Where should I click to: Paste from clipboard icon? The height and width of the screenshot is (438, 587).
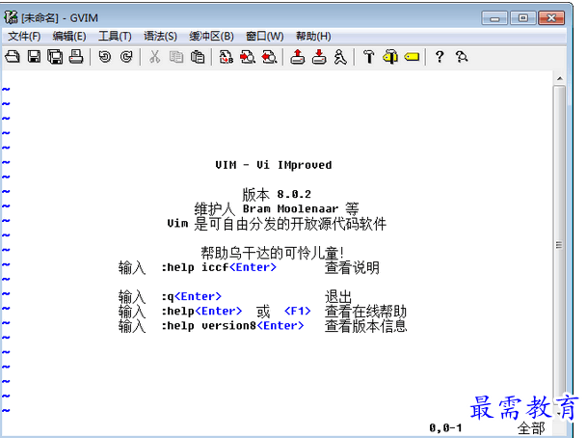coord(198,57)
